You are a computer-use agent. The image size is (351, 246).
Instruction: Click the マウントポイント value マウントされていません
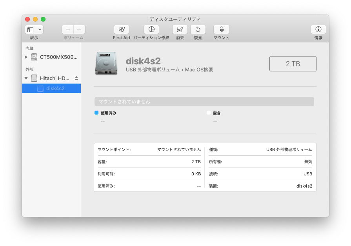click(x=179, y=149)
